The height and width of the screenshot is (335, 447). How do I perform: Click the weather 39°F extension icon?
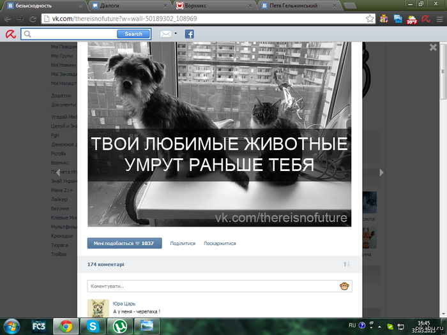click(x=412, y=19)
